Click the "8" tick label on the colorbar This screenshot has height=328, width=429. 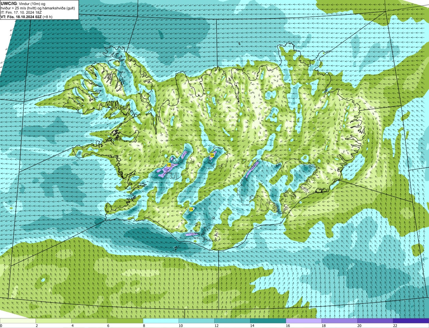(144, 326)
